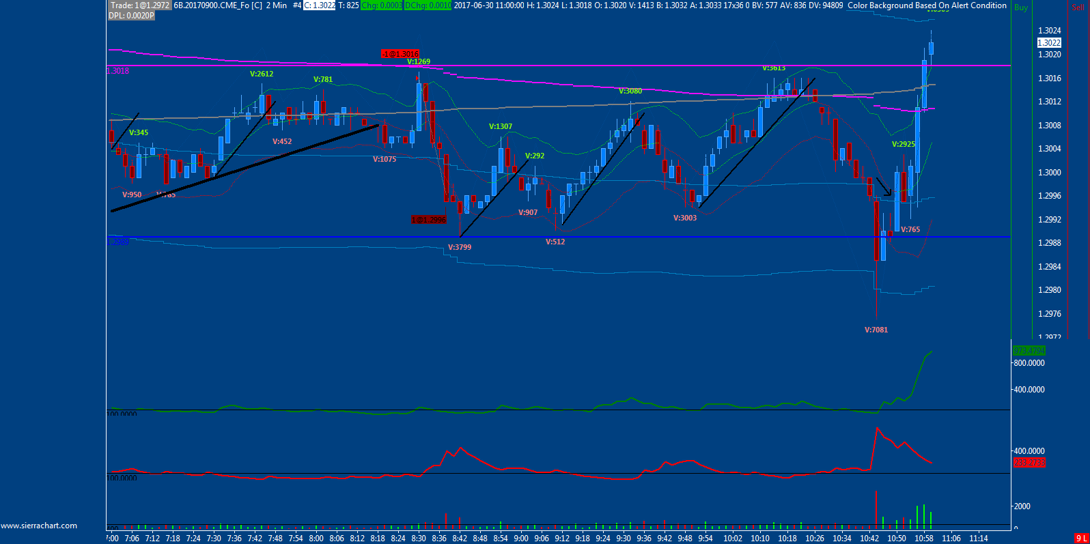Image resolution: width=1090 pixels, height=544 pixels.
Task: Click the 8:30 time axis label
Action: [x=419, y=539]
